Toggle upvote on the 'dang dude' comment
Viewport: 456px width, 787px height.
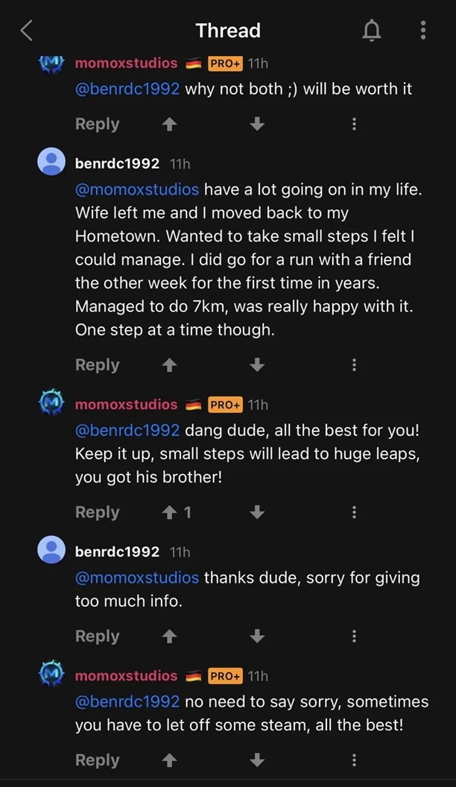(x=170, y=513)
